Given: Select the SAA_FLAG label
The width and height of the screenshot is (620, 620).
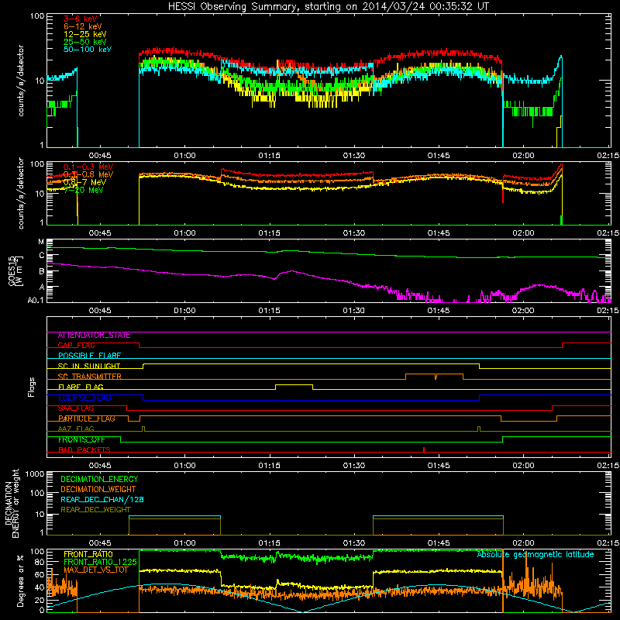Looking at the screenshot, I should pyautogui.click(x=76, y=408).
